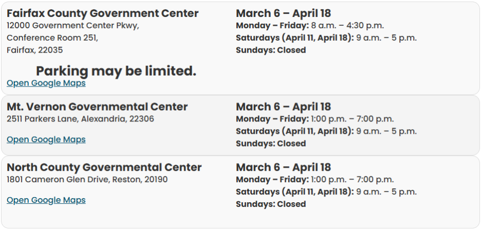Viewport: 481px width, 230px height.
Task: Click the Mt. Vernon Governmental Center heading
Action: point(97,107)
